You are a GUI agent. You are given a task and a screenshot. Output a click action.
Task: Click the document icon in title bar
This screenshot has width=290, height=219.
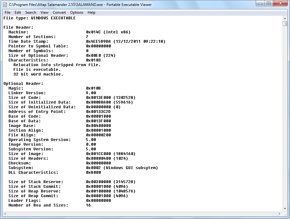coord(5,5)
